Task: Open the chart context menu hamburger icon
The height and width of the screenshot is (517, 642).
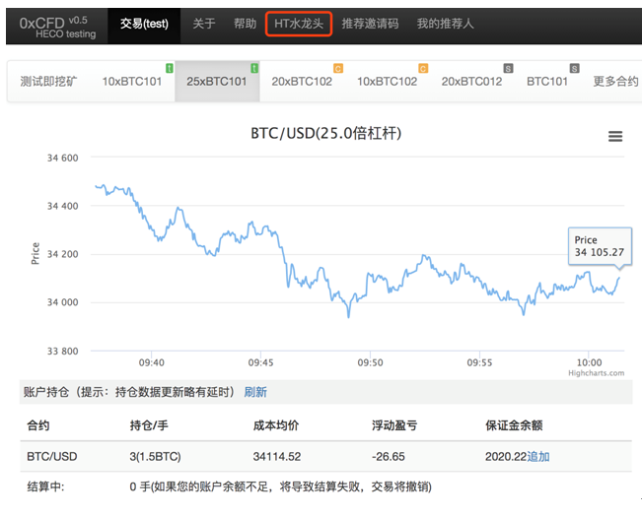Action: [x=615, y=137]
